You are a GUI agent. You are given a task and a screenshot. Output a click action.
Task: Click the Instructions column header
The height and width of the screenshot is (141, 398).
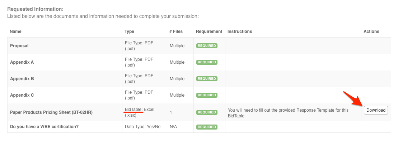240,31
